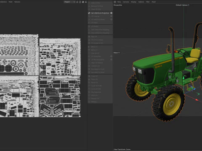Open Set UVW from Projection settings gear
This screenshot has height=151, width=202.
(x=111, y=13)
